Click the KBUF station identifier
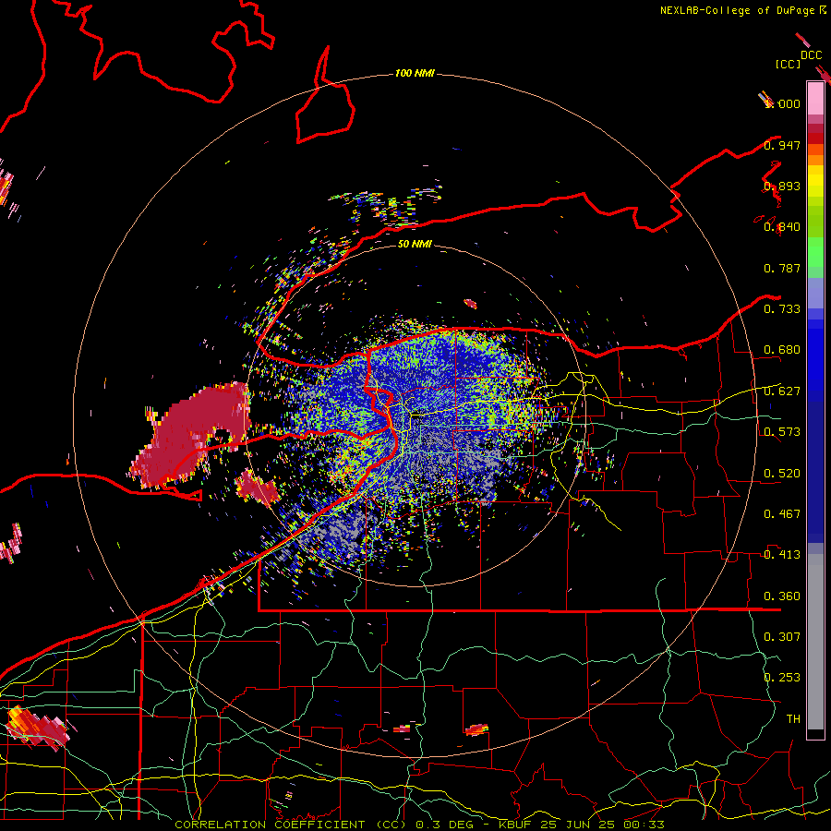Viewport: 831px width, 831px height. (x=515, y=825)
